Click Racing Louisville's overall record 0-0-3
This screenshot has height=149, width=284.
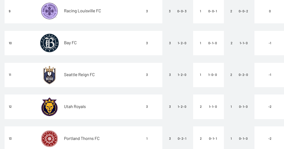pyautogui.click(x=182, y=11)
